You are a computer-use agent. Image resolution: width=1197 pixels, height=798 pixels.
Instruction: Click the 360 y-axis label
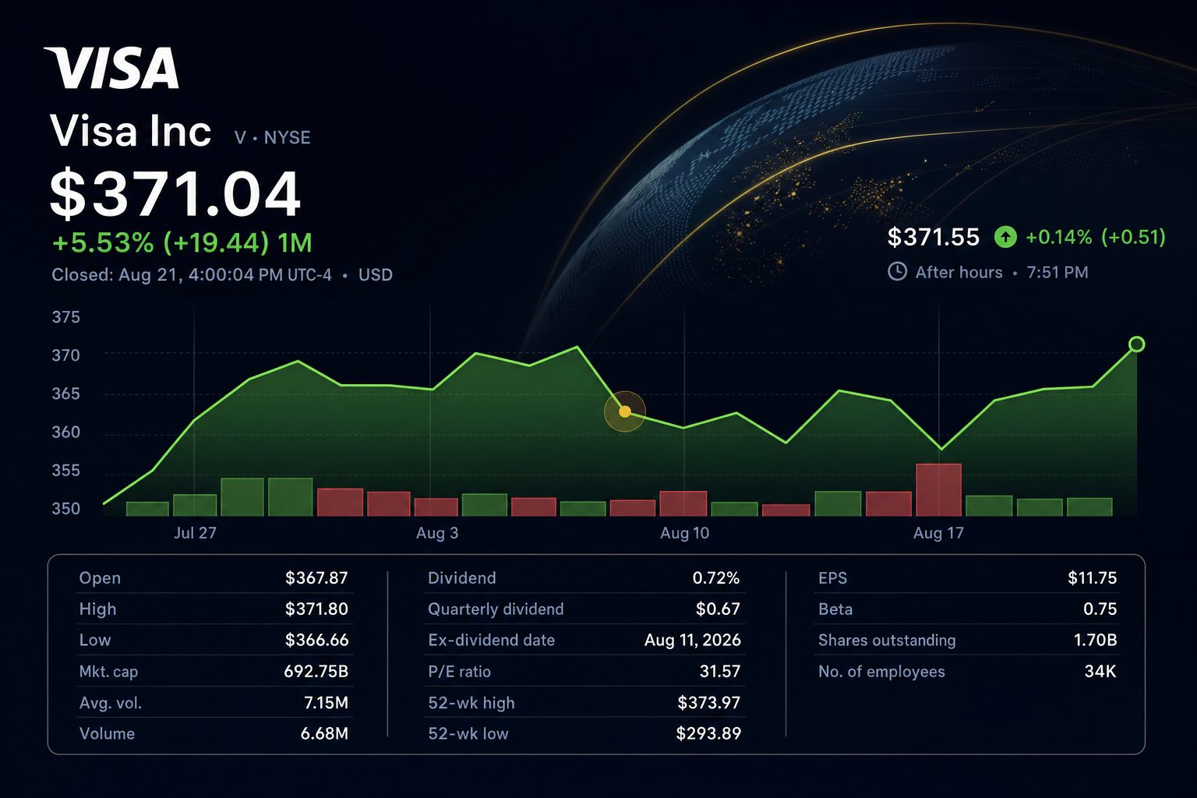tap(66, 433)
